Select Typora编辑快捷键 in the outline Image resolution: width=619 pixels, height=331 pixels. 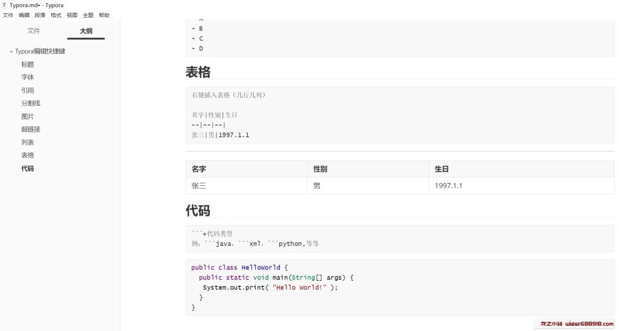point(40,51)
